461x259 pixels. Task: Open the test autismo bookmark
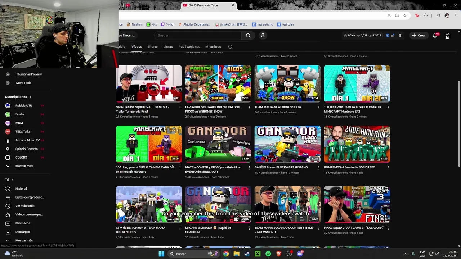(263, 24)
